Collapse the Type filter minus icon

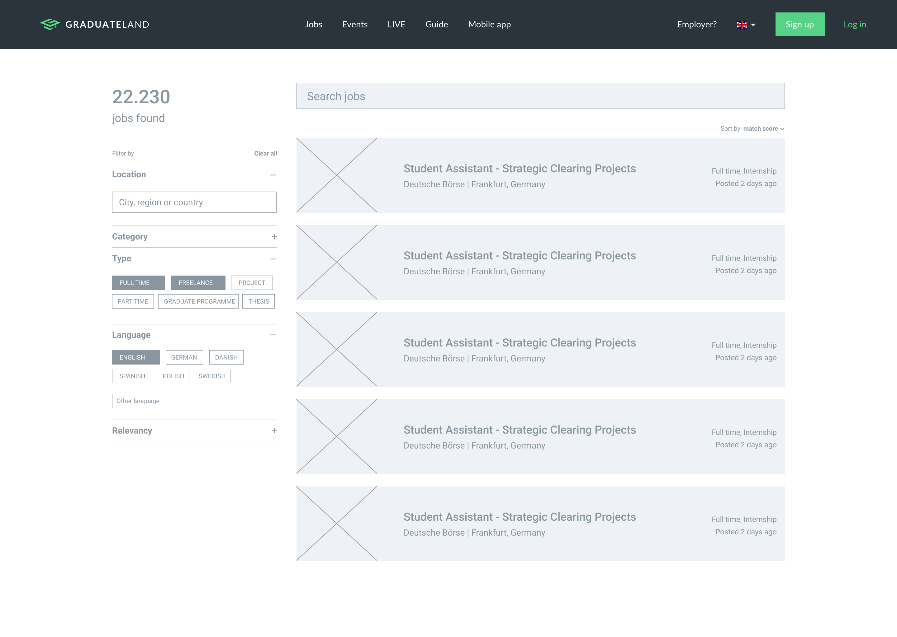(x=273, y=259)
